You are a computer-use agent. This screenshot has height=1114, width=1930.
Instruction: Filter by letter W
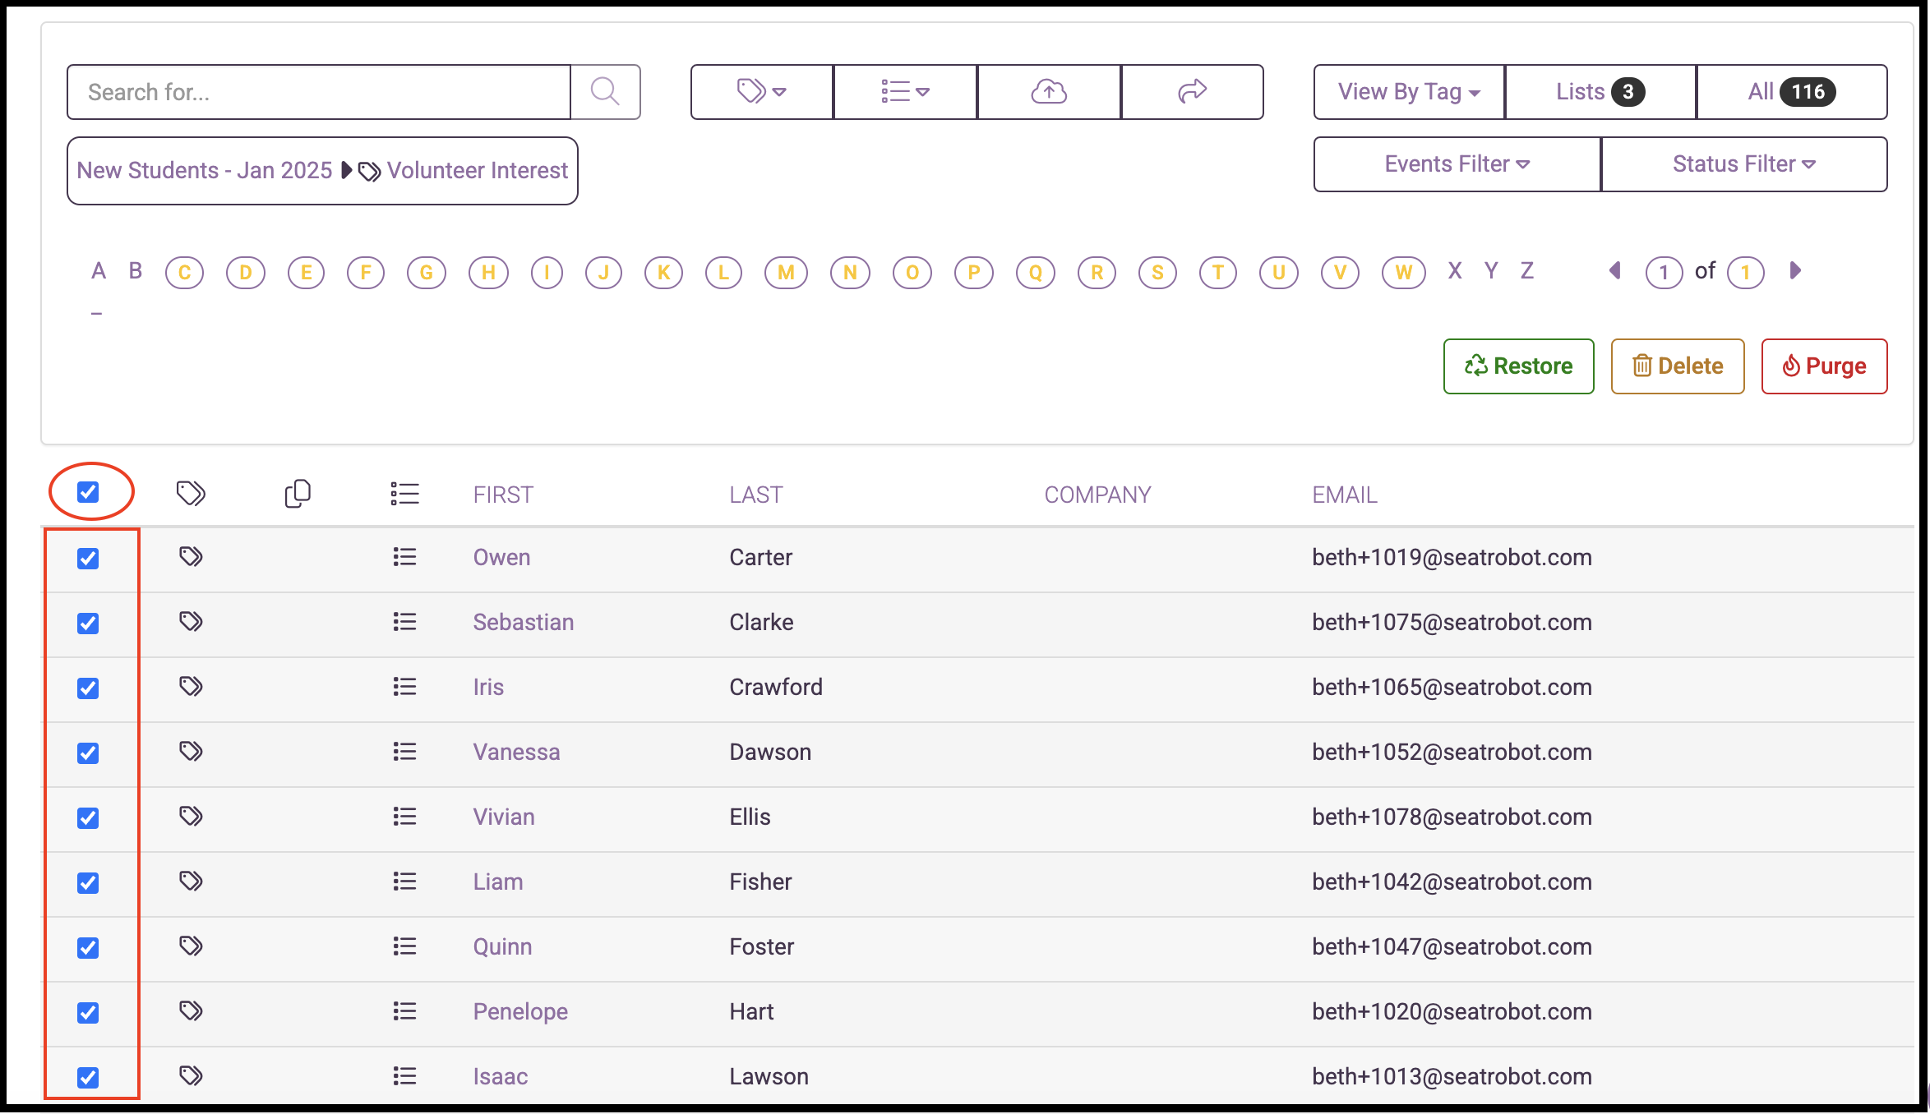pos(1404,272)
